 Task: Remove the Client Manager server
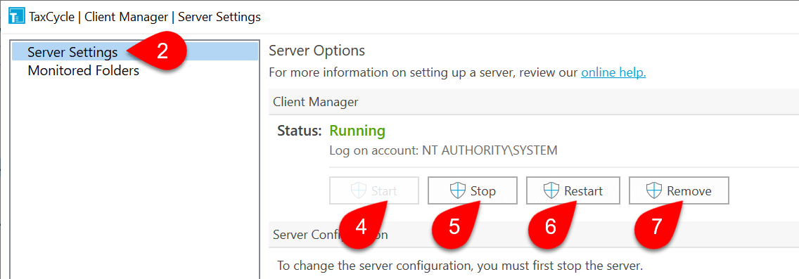coord(679,191)
